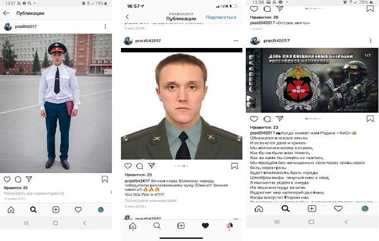
Task: Tap the back arrow beside Публикации in left screenshot
Action: [7, 13]
